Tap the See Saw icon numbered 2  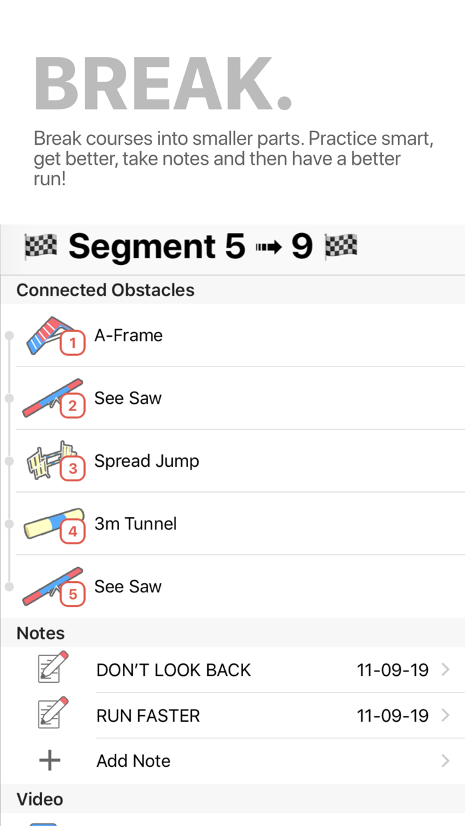click(53, 395)
